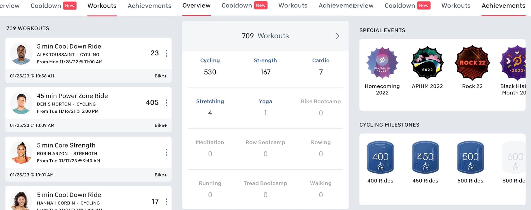531x210 pixels.
Task: Open options for 45 min Power Zone Ride
Action: click(x=166, y=103)
